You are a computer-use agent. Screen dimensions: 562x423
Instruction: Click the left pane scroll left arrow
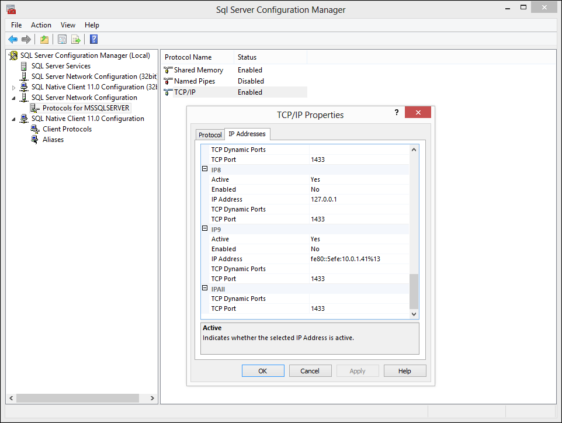coord(11,398)
